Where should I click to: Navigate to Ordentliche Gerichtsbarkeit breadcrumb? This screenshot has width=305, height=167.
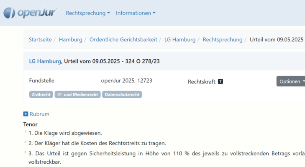click(x=123, y=40)
